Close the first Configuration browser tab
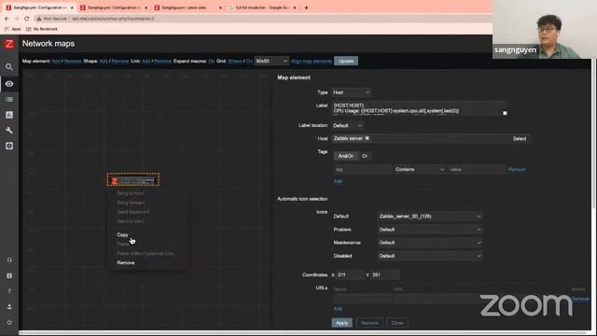This screenshot has height=336, width=597. point(72,7)
